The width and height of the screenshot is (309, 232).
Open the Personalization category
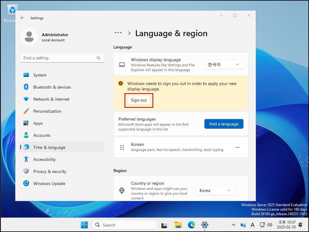[62, 111]
